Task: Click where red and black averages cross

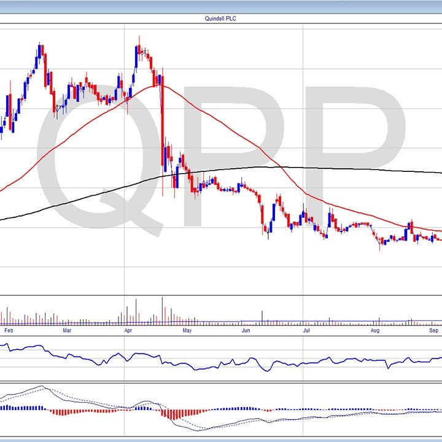Action: pos(280,168)
